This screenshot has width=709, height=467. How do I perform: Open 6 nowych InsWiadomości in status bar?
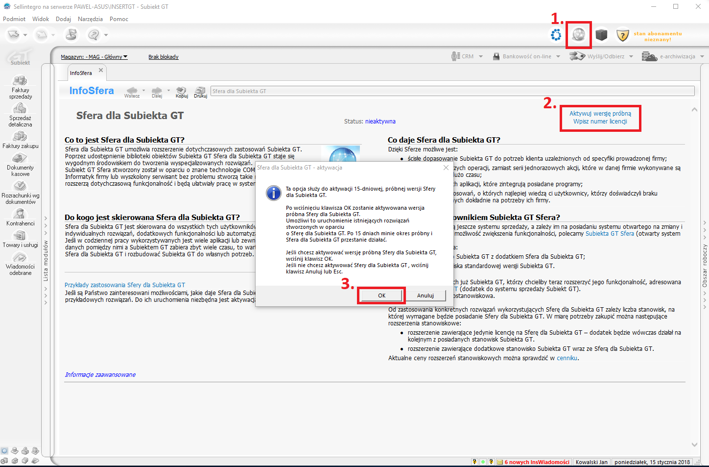coord(533,462)
